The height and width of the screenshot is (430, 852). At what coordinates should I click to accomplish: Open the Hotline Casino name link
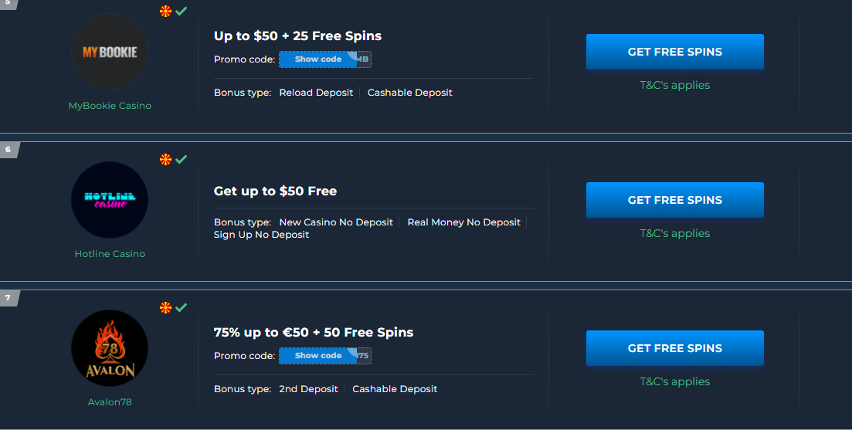point(110,254)
